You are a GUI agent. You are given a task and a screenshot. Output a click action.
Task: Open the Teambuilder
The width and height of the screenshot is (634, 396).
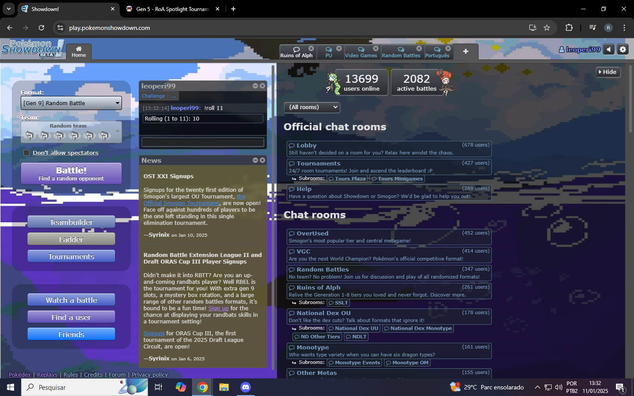coord(71,222)
